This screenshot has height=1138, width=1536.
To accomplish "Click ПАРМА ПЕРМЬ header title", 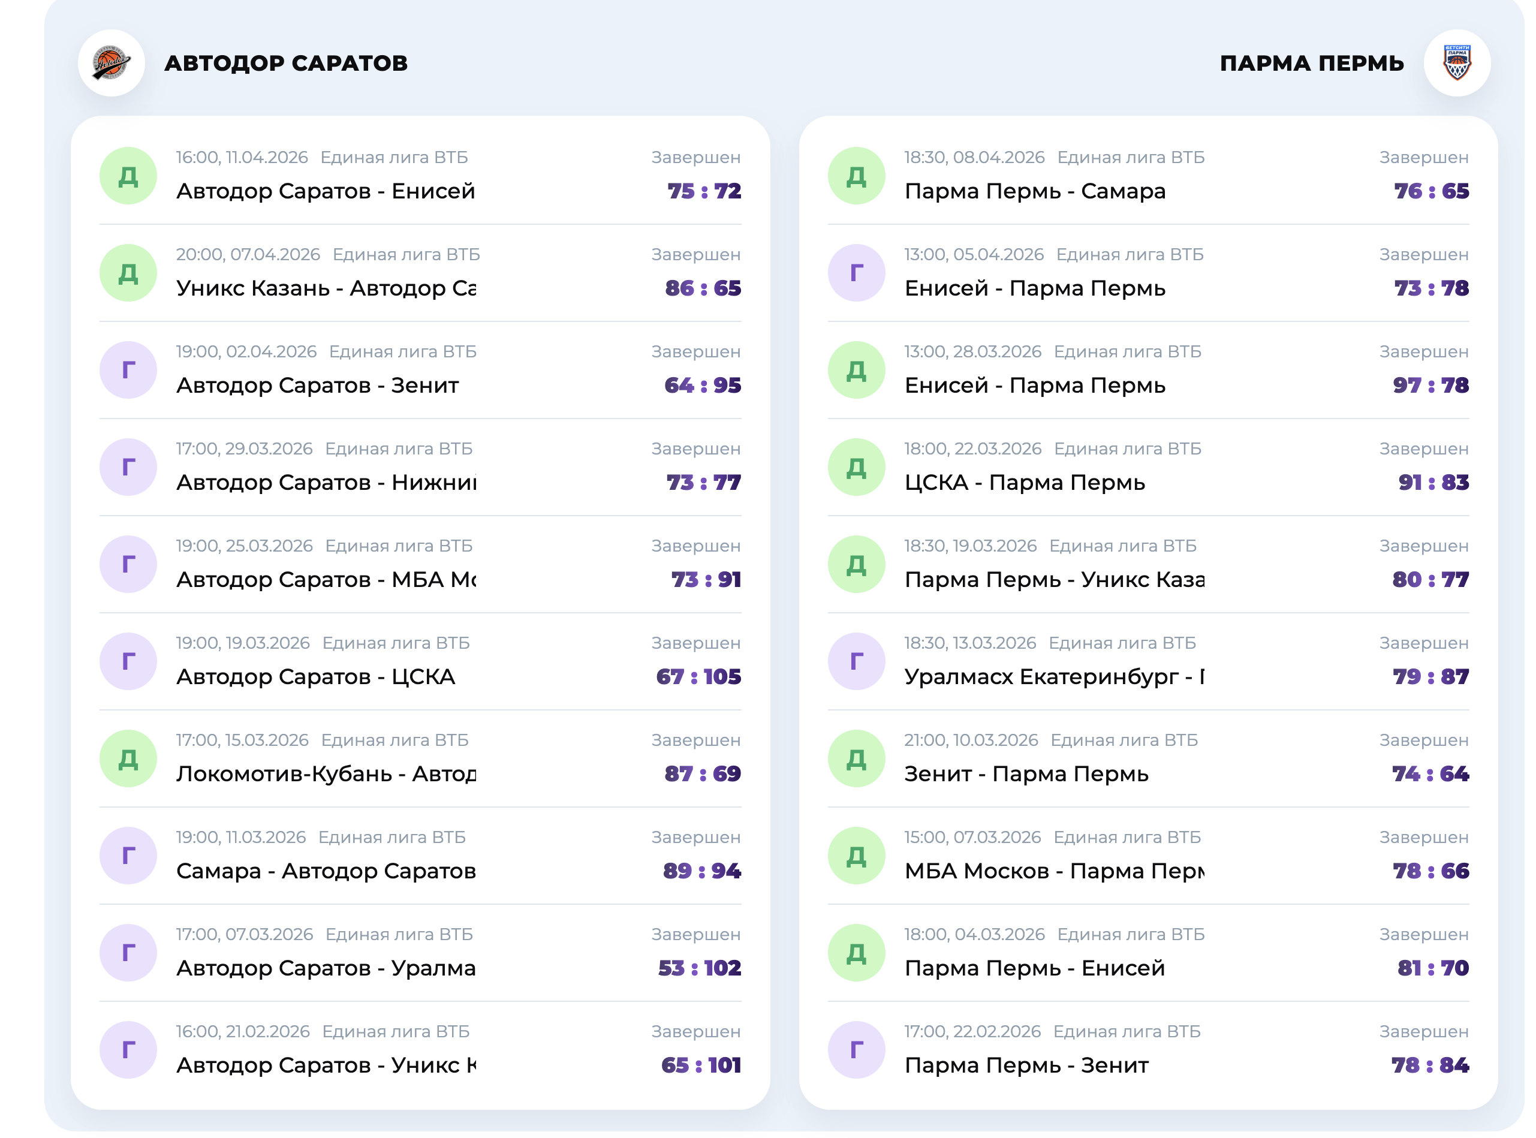I will coord(1311,64).
